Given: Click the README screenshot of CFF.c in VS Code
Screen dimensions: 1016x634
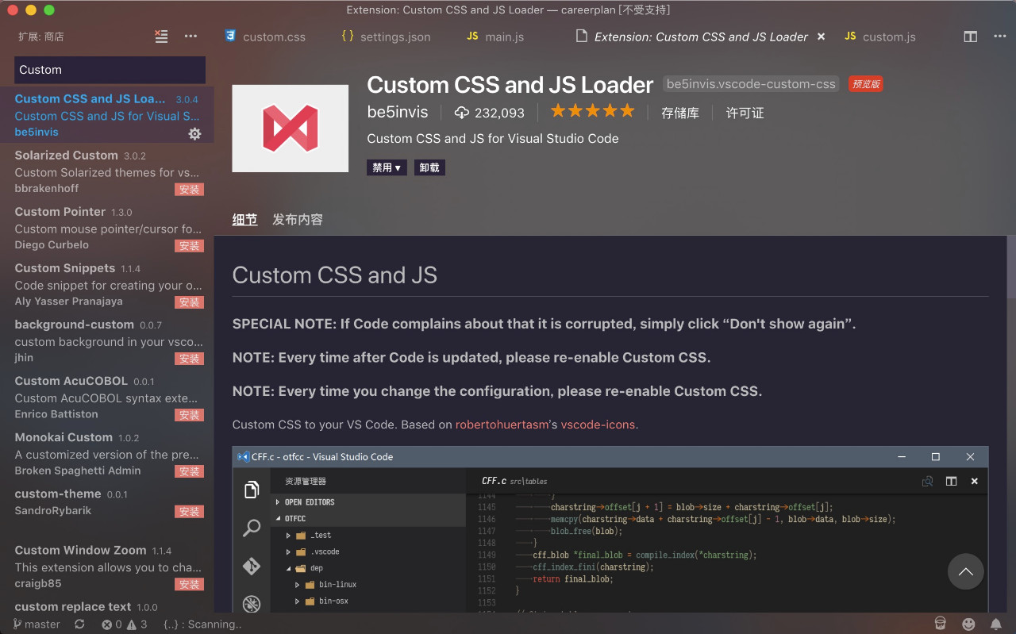Looking at the screenshot, I should (x=610, y=529).
